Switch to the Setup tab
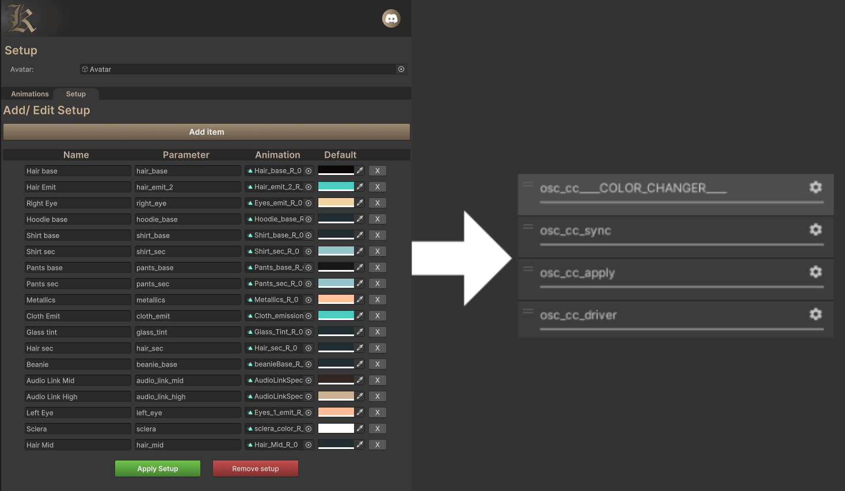845x491 pixels. pos(76,94)
